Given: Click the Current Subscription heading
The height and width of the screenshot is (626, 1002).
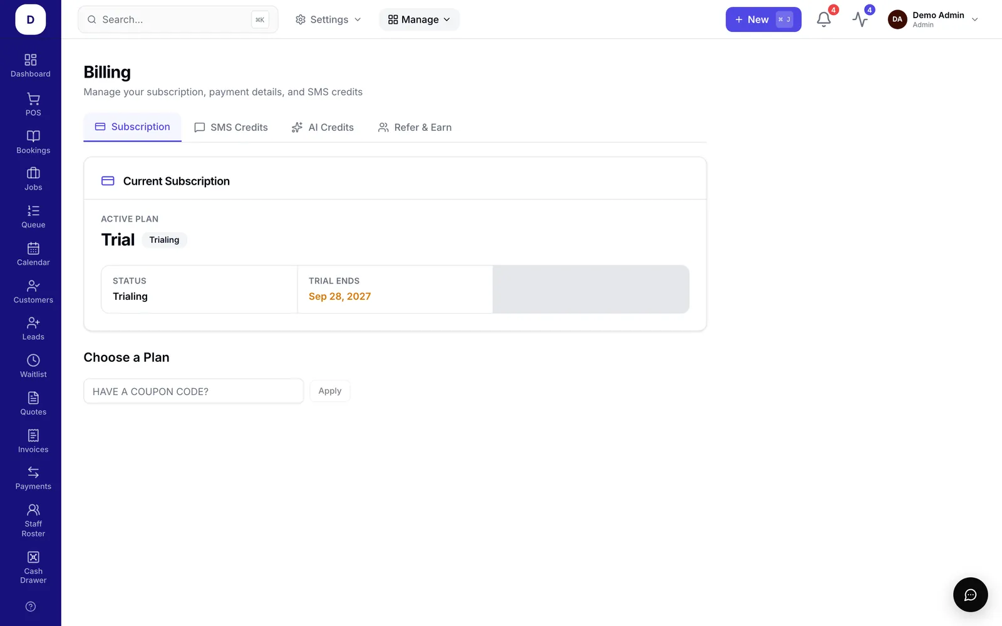Looking at the screenshot, I should (x=177, y=181).
